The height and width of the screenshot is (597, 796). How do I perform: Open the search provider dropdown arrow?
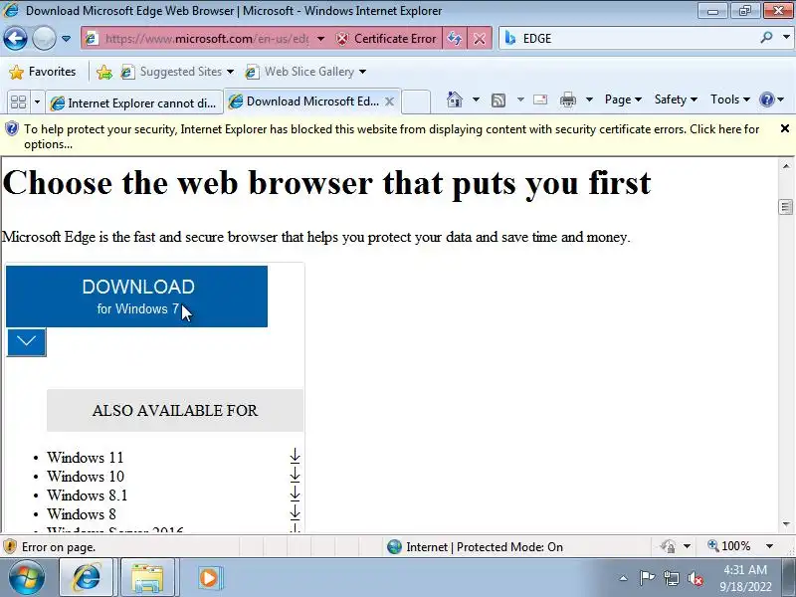pos(786,37)
